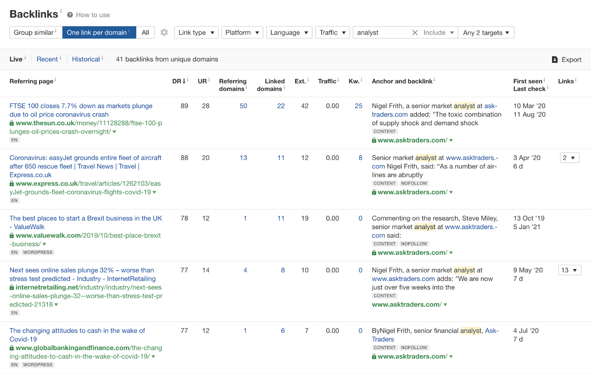
Task: Clear the analyst search filter
Action: click(415, 32)
